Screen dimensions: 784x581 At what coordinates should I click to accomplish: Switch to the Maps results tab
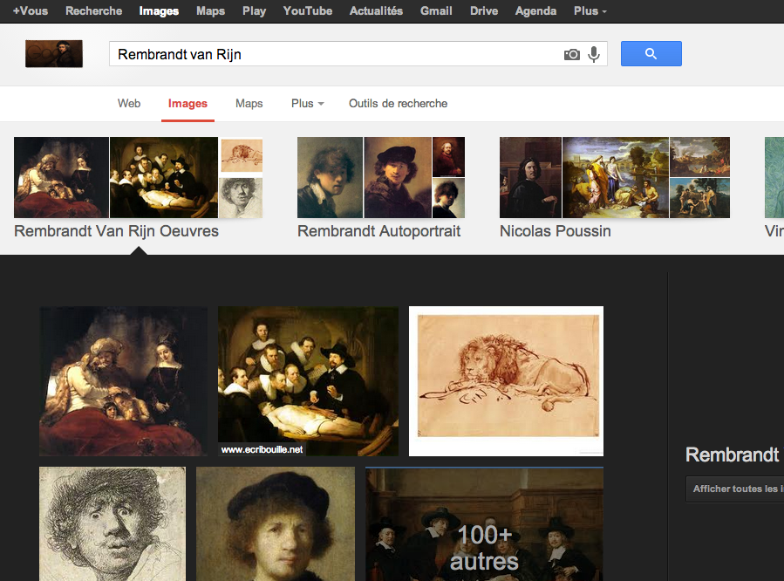pos(249,104)
